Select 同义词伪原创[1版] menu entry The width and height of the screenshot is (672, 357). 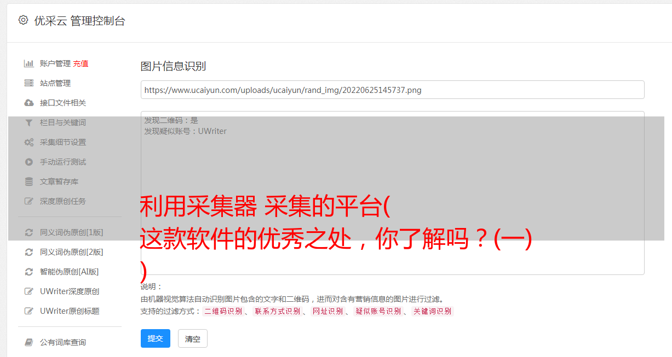point(72,232)
